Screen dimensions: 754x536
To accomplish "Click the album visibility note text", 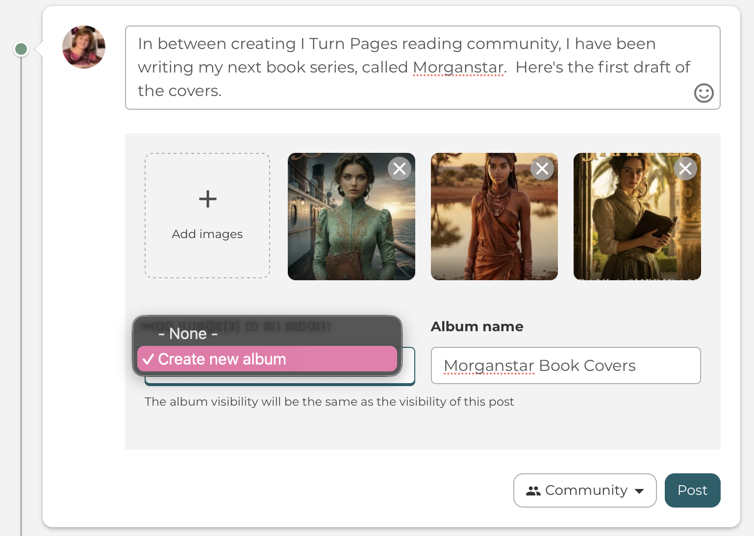I will coord(329,402).
